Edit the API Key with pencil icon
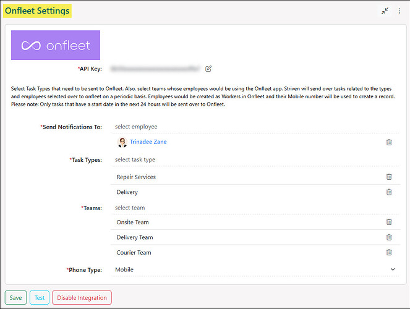The width and height of the screenshot is (410, 309). click(208, 69)
